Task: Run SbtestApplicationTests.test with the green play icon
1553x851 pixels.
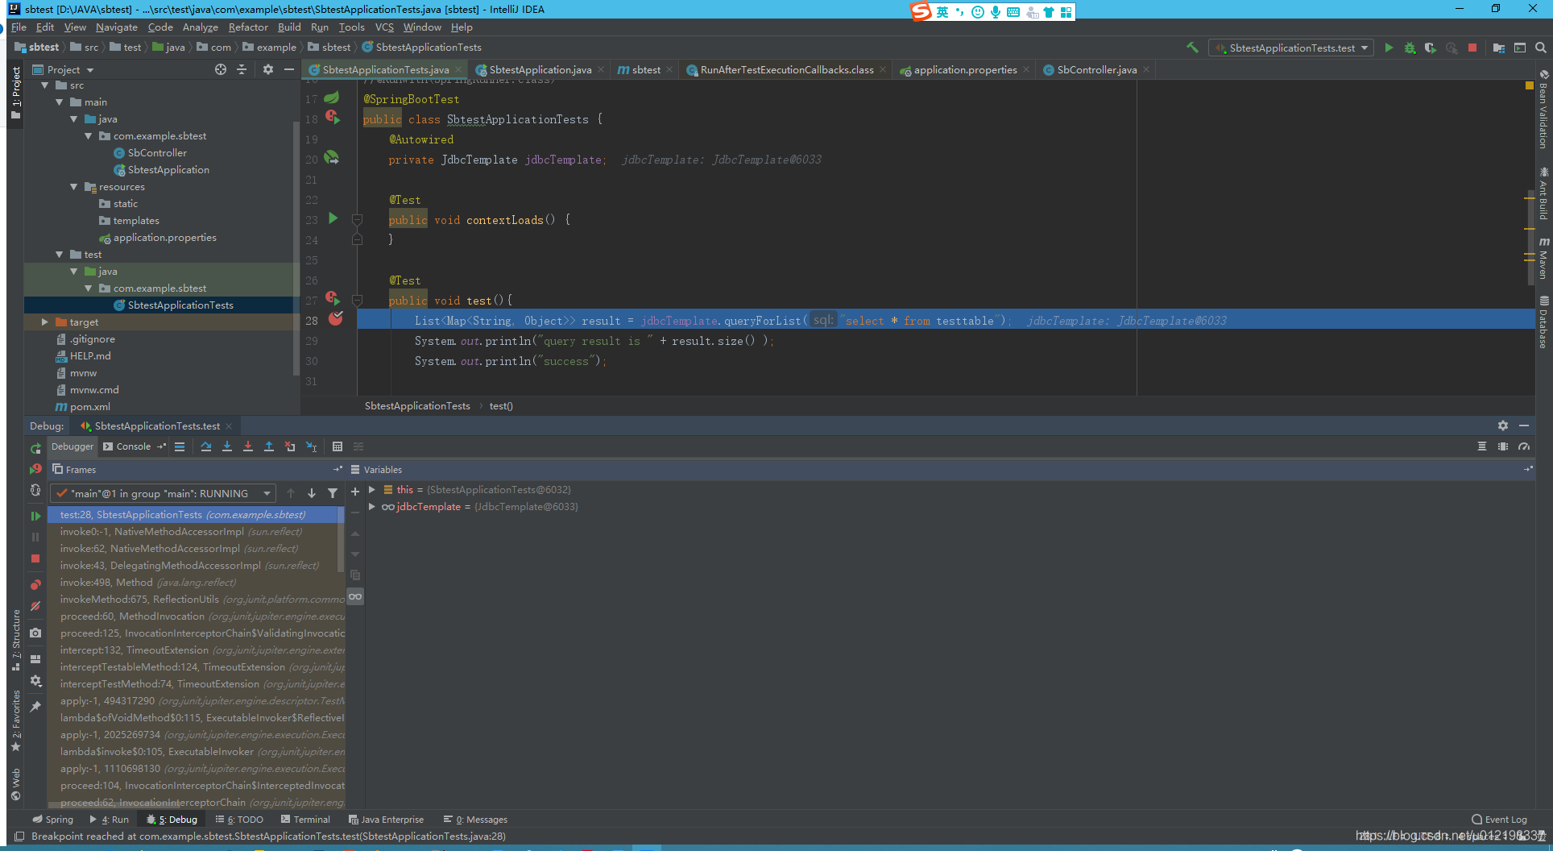Action: tap(1389, 48)
